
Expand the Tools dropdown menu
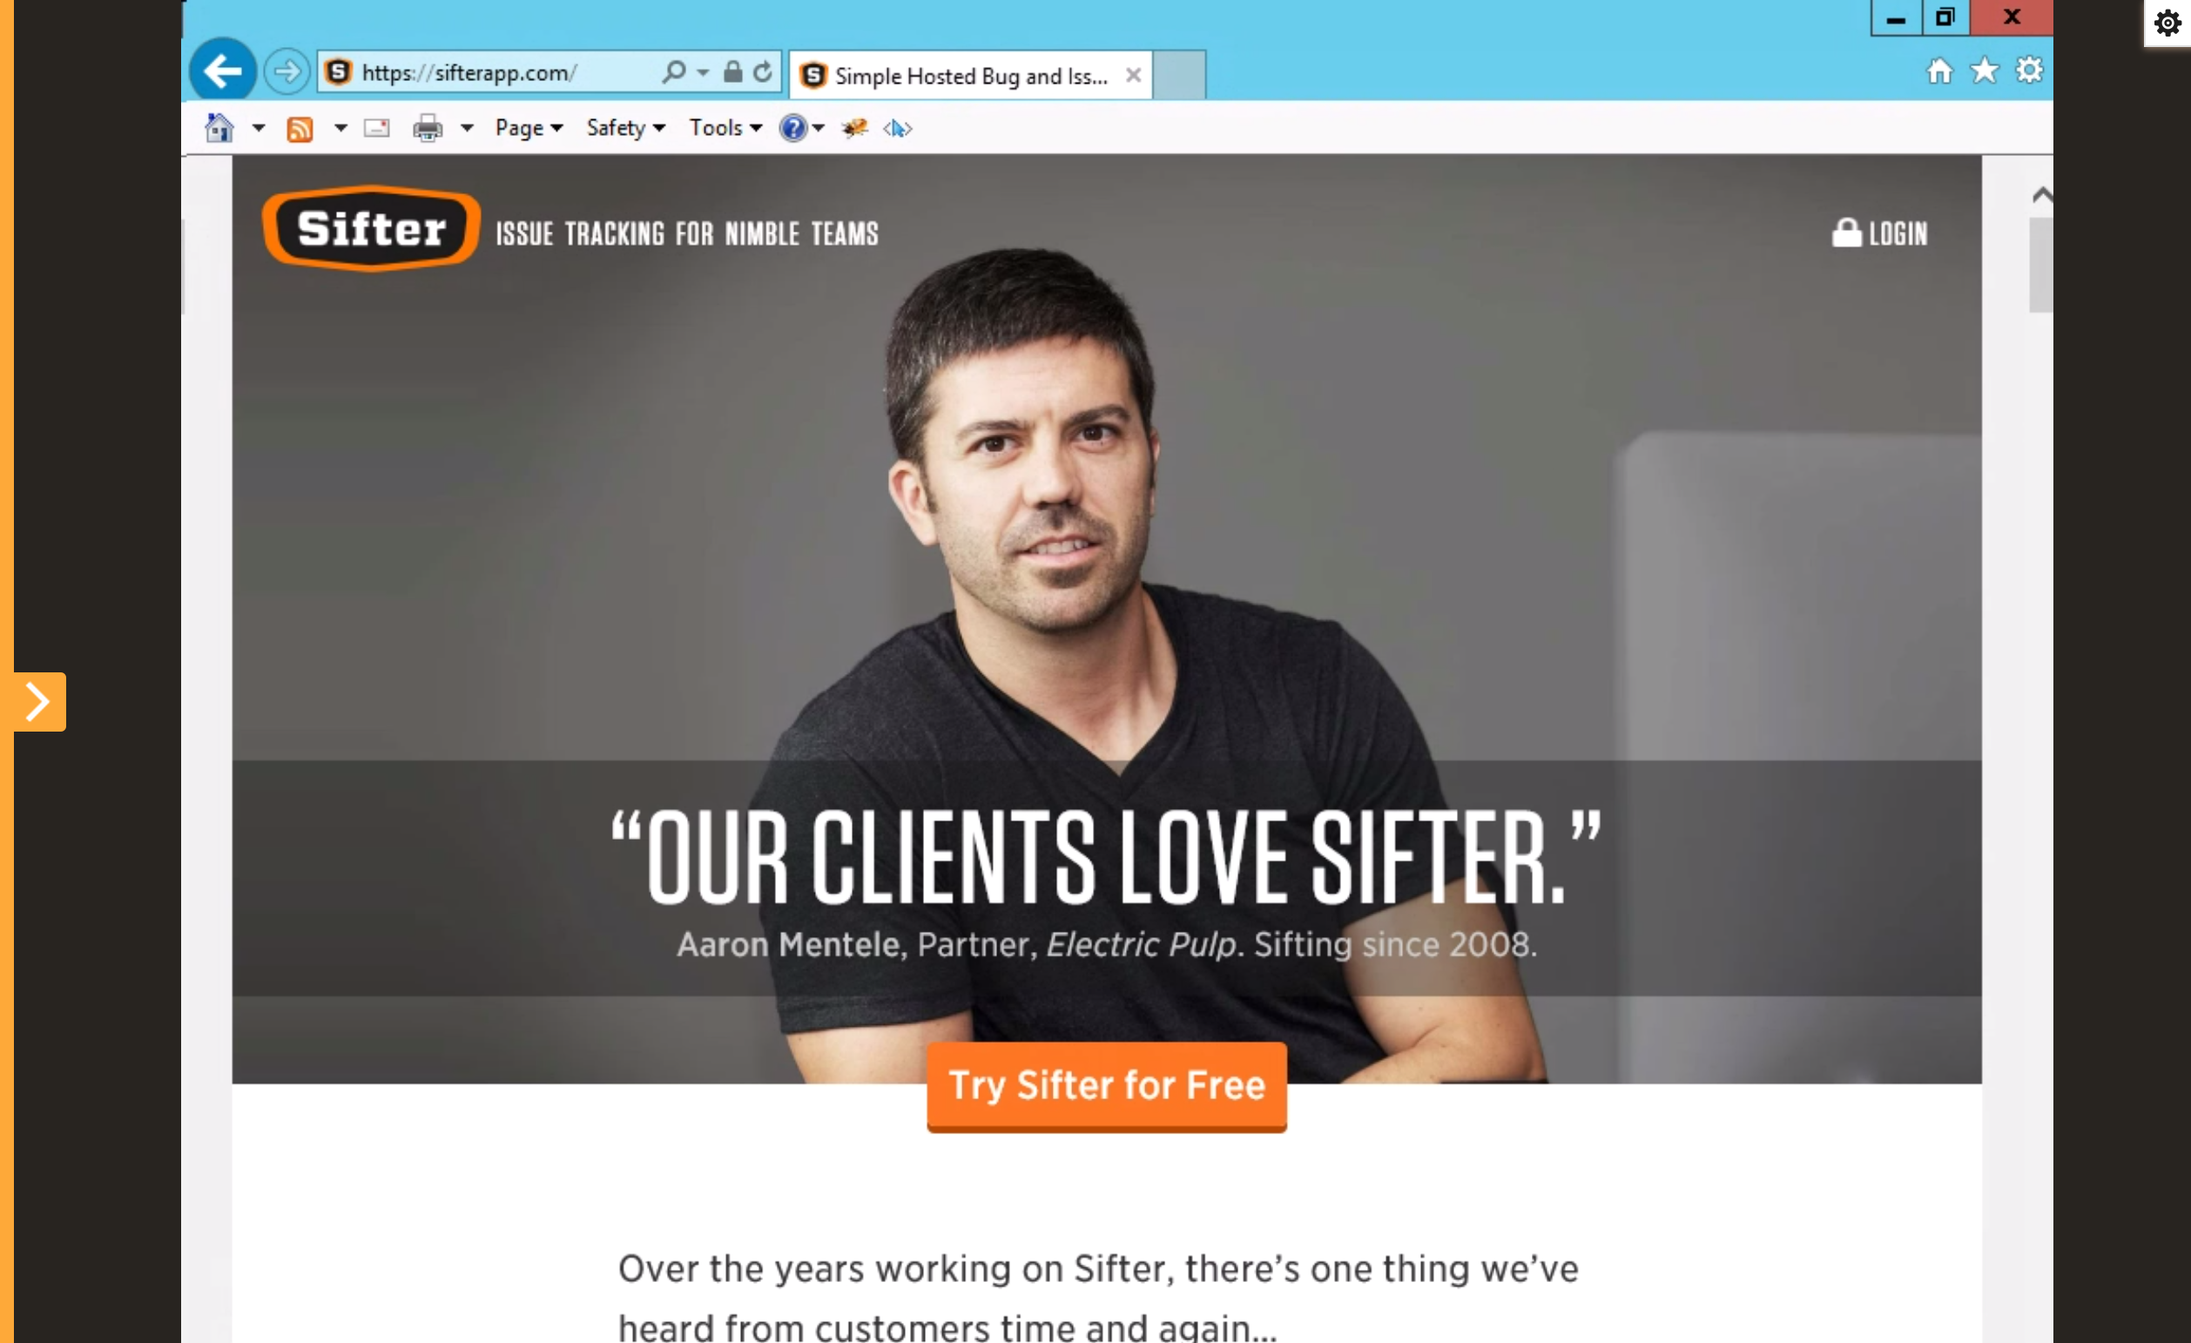(x=723, y=127)
